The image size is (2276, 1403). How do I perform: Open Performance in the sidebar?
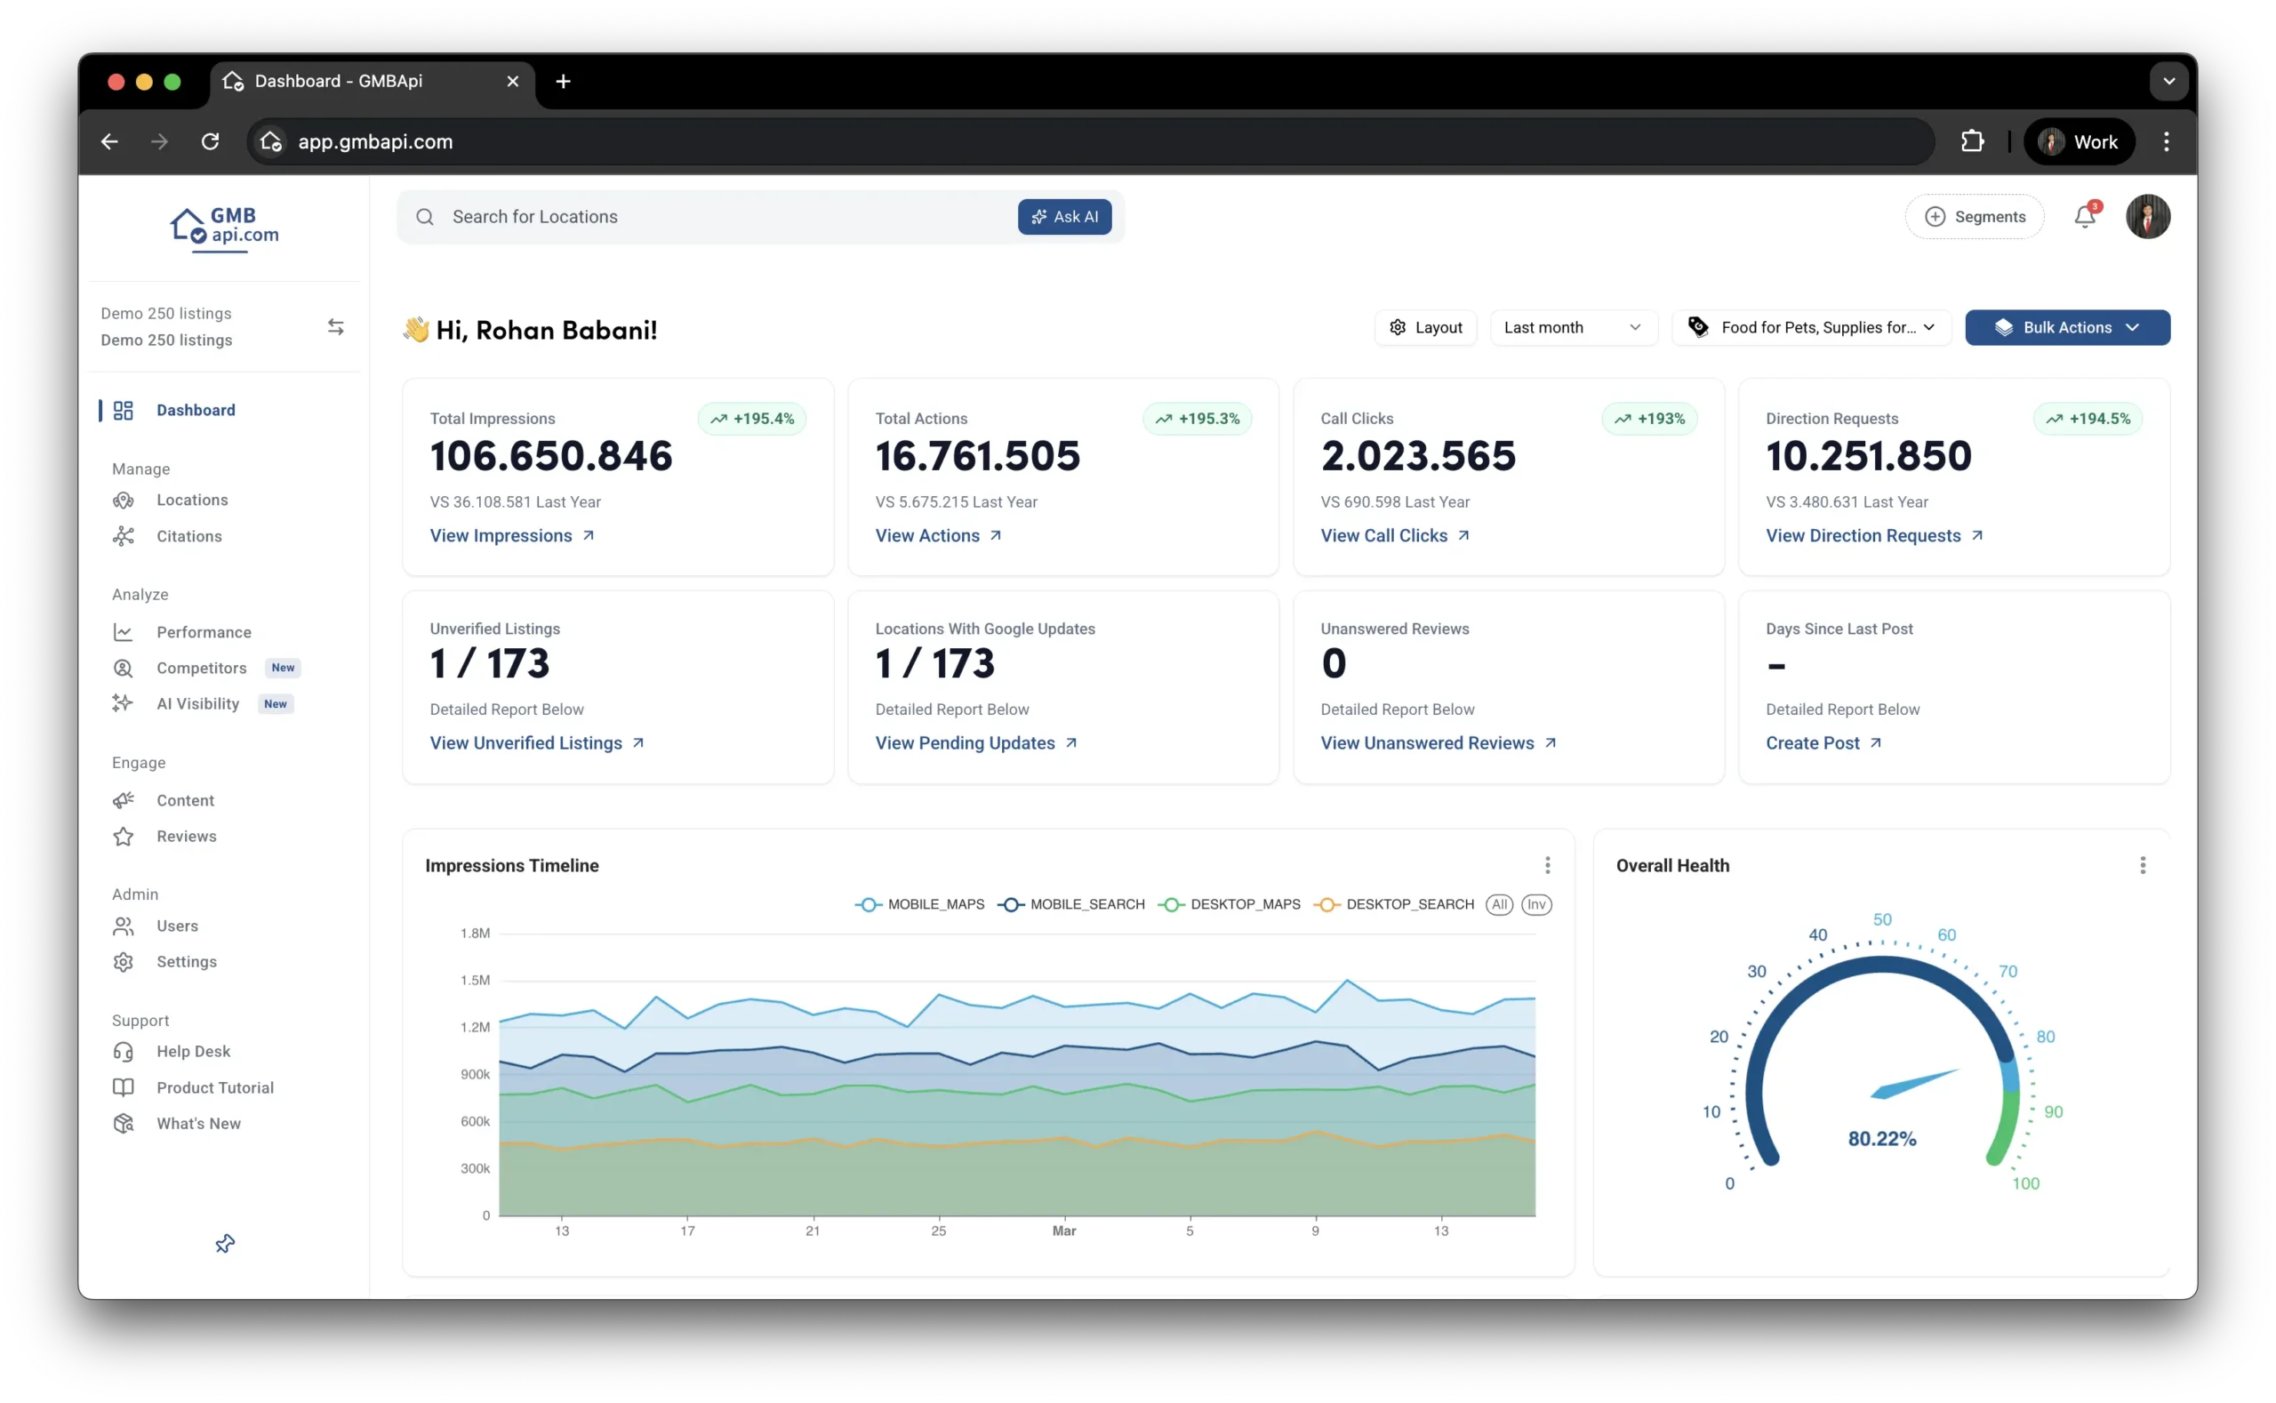point(204,632)
